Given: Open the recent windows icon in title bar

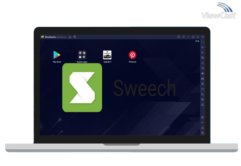Looking at the screenshot, I should point(75,37).
